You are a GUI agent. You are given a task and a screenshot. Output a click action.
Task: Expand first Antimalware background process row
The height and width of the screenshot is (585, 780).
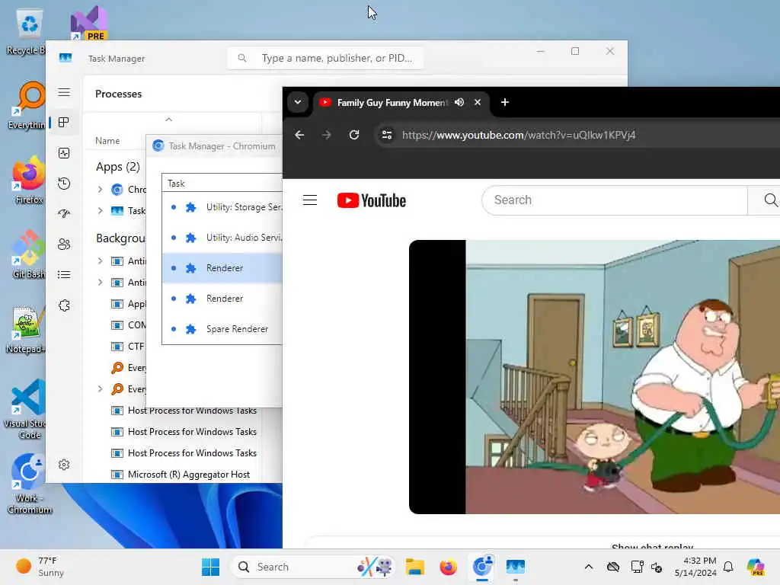100,261
